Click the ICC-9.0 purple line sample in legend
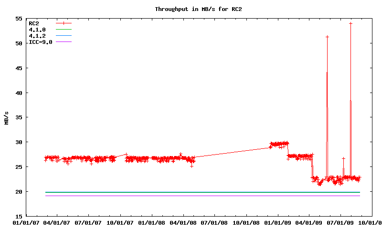The image size is (382, 229). point(64,42)
